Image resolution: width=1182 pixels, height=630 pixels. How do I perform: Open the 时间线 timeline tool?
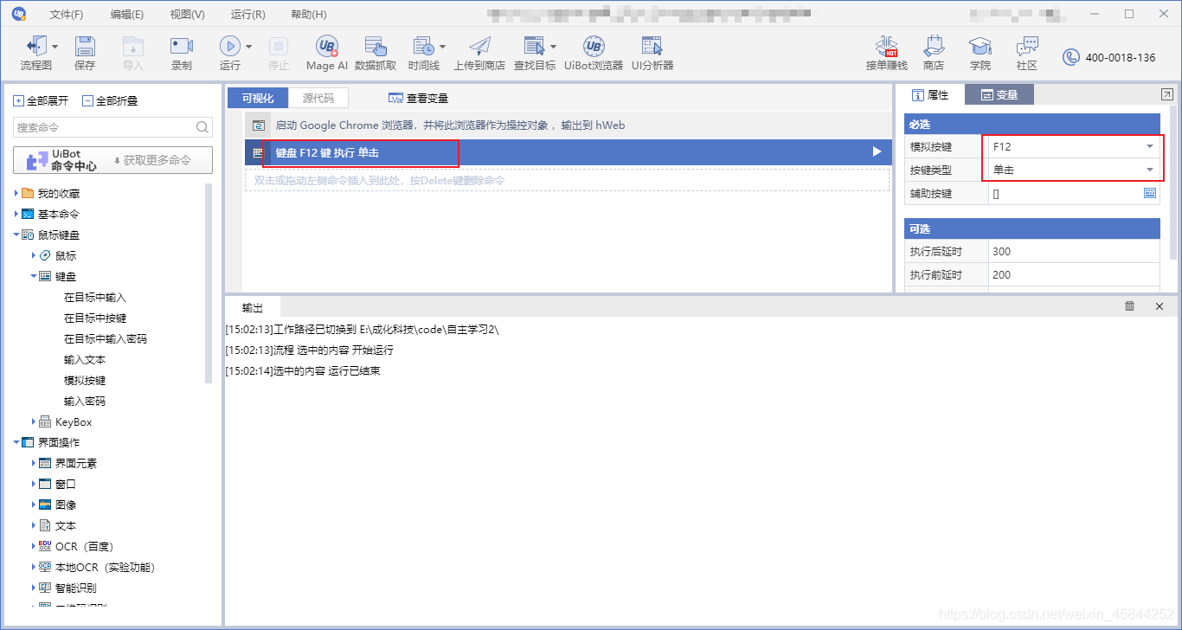pos(423,53)
